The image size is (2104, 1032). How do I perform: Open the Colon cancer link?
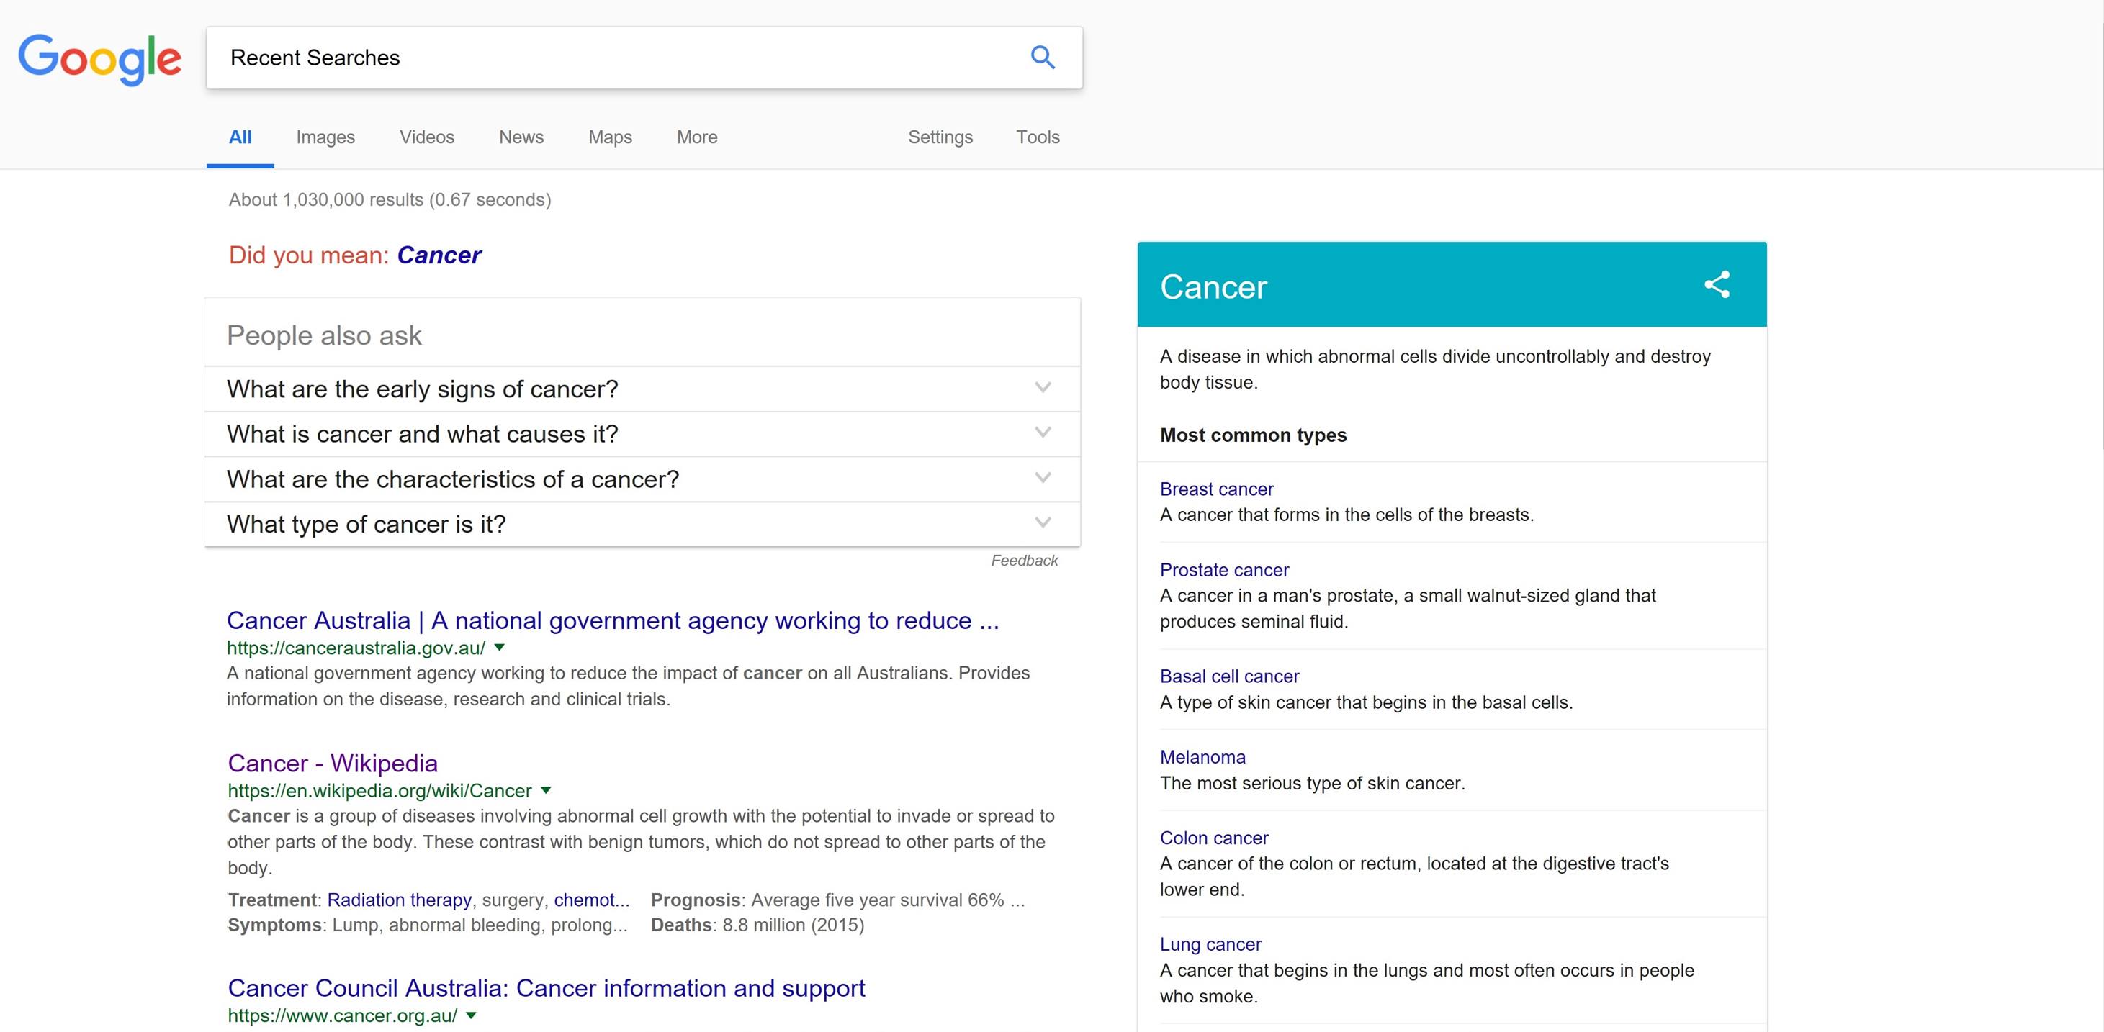click(x=1214, y=838)
